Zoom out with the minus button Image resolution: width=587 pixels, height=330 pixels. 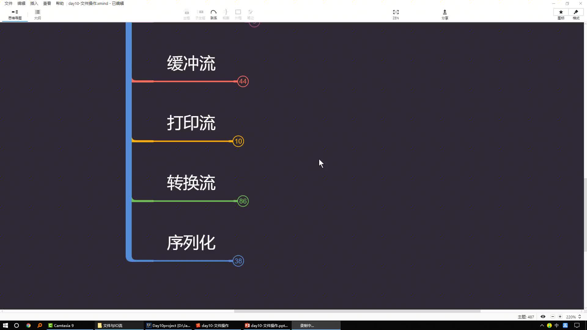553,317
